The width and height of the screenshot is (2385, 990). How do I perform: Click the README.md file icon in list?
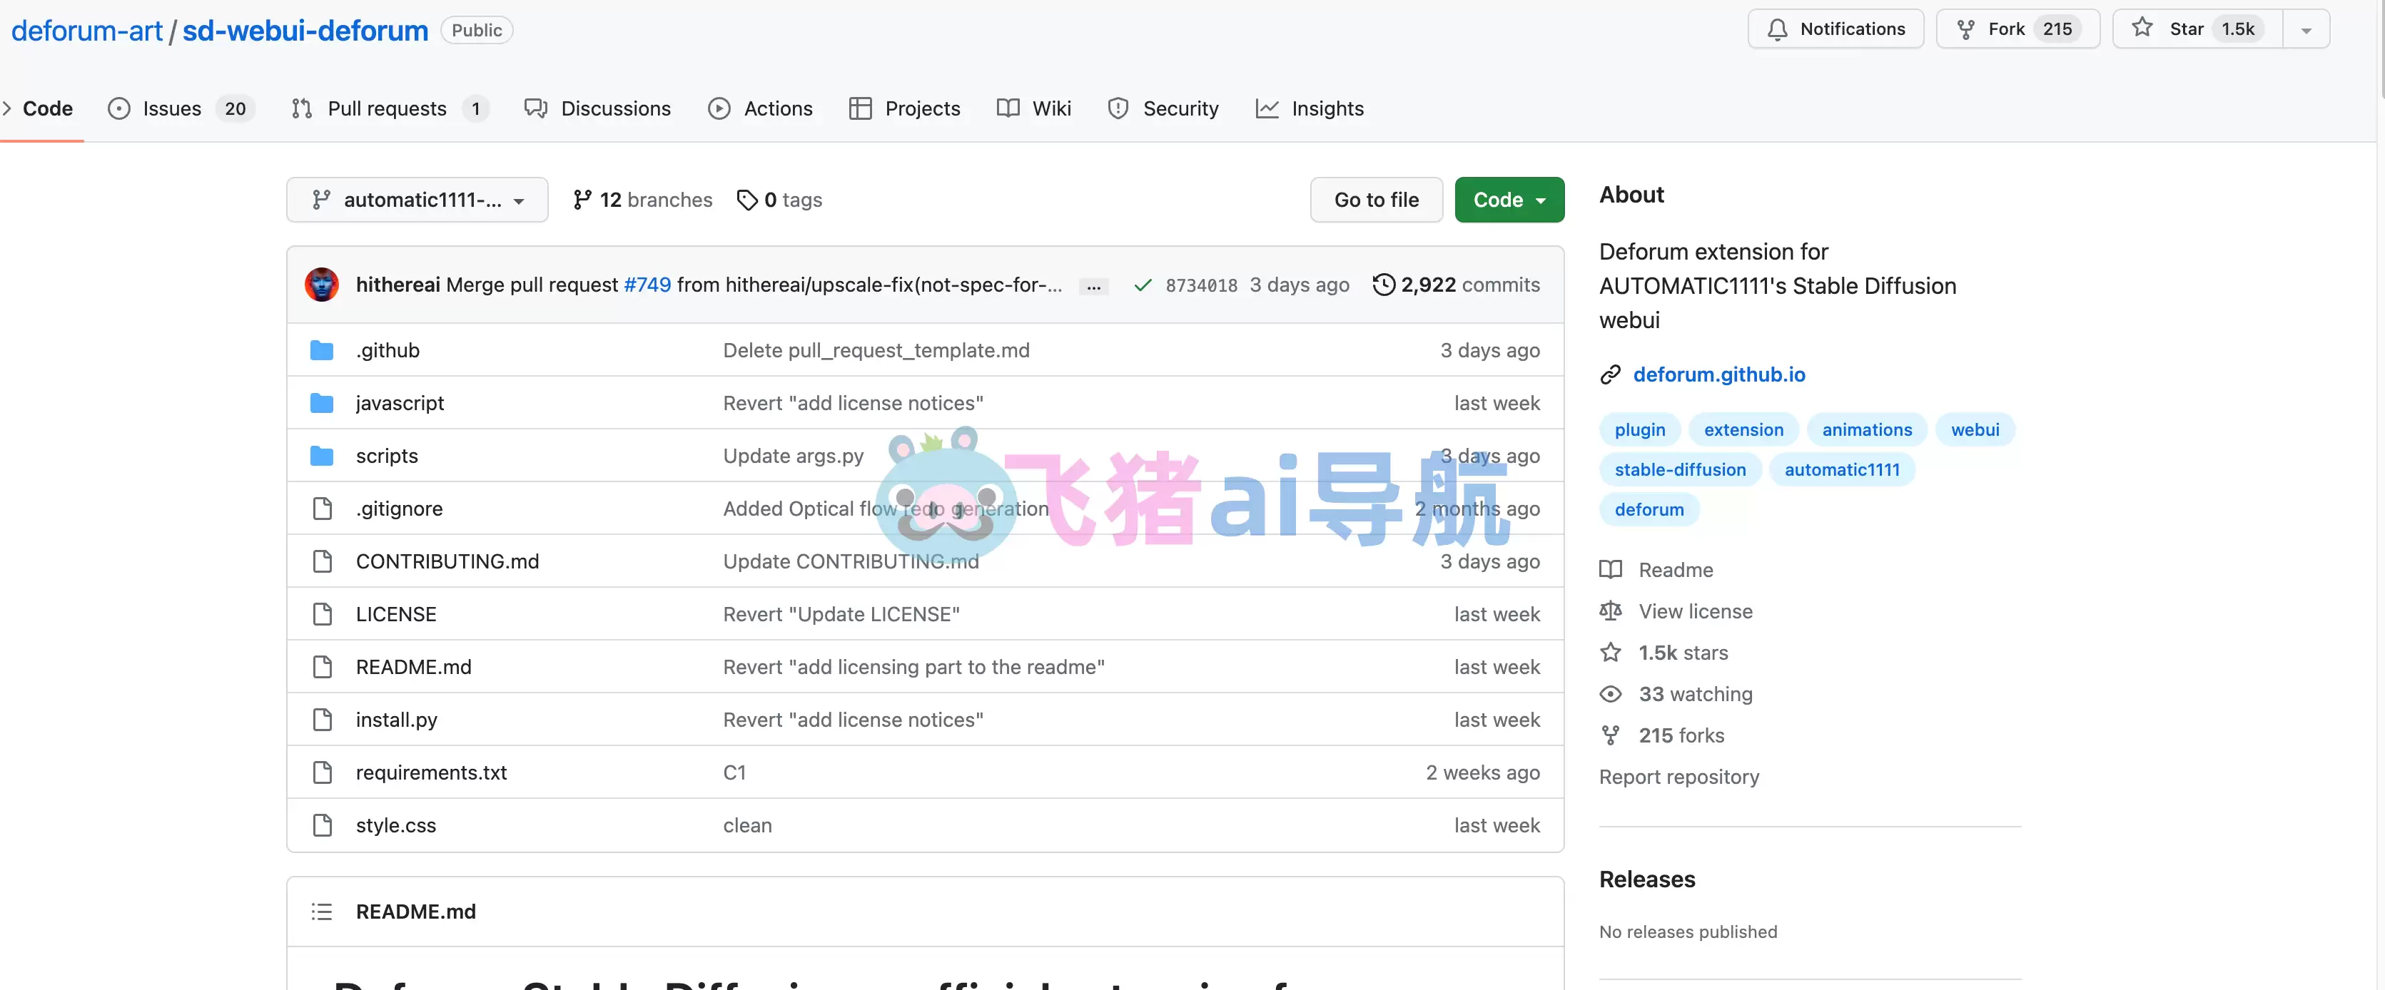pos(321,666)
